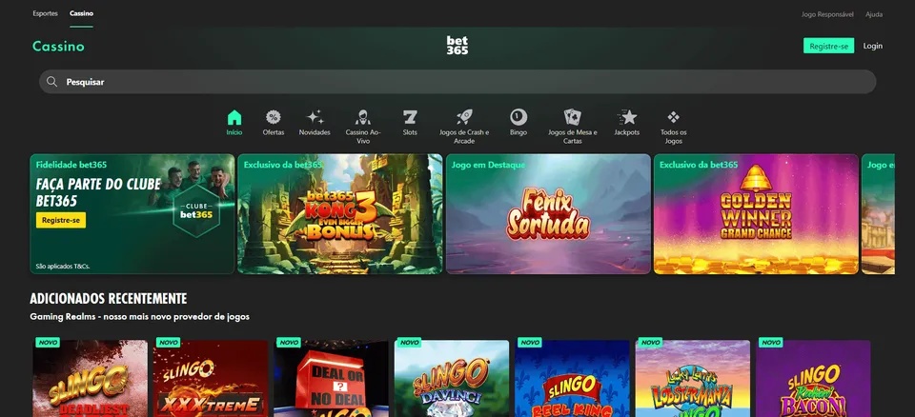
Task: Open Cassino Ao-Vivo dealer icon
Action: tap(363, 118)
